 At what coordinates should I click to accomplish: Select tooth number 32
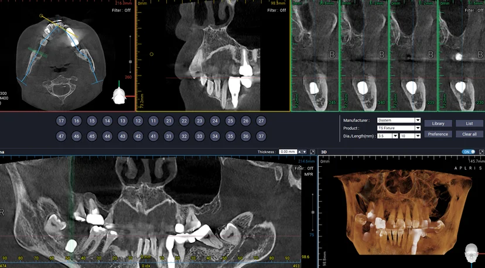[184, 136]
